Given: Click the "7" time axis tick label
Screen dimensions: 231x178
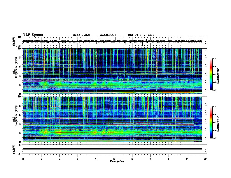Looking at the screenshot, I should pos(150,159).
